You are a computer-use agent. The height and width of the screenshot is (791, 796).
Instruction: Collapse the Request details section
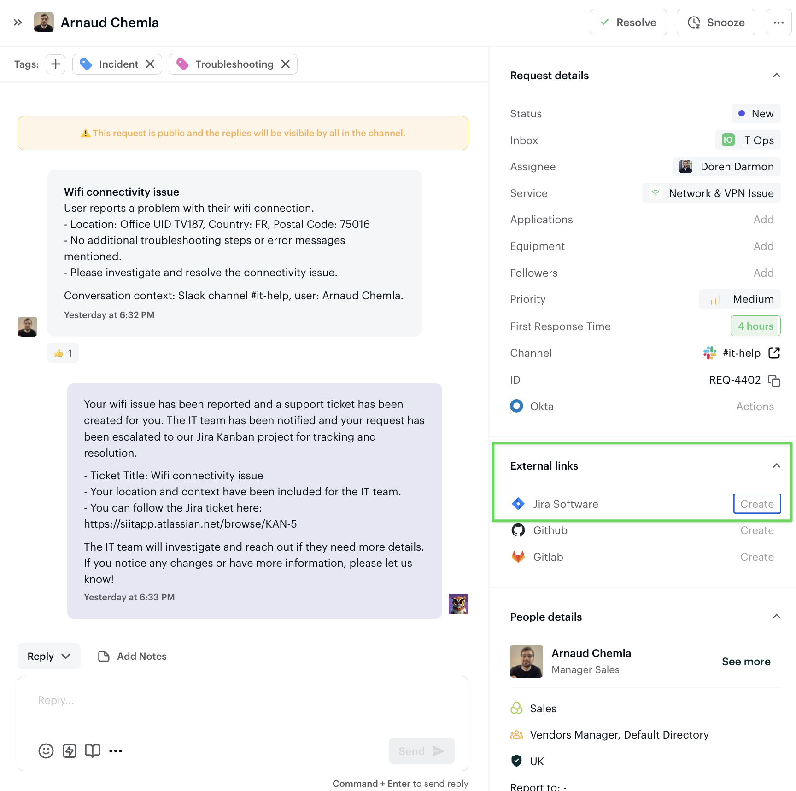coord(776,76)
